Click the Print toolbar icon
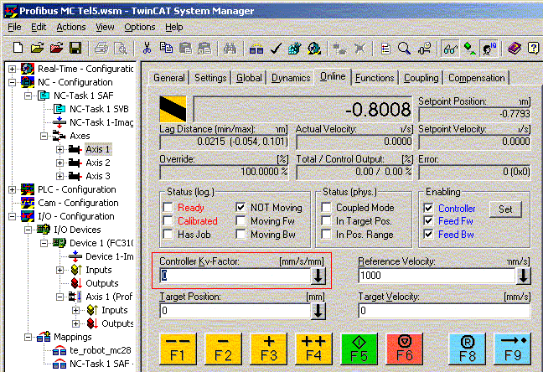This screenshot has width=543, height=372. point(101,48)
